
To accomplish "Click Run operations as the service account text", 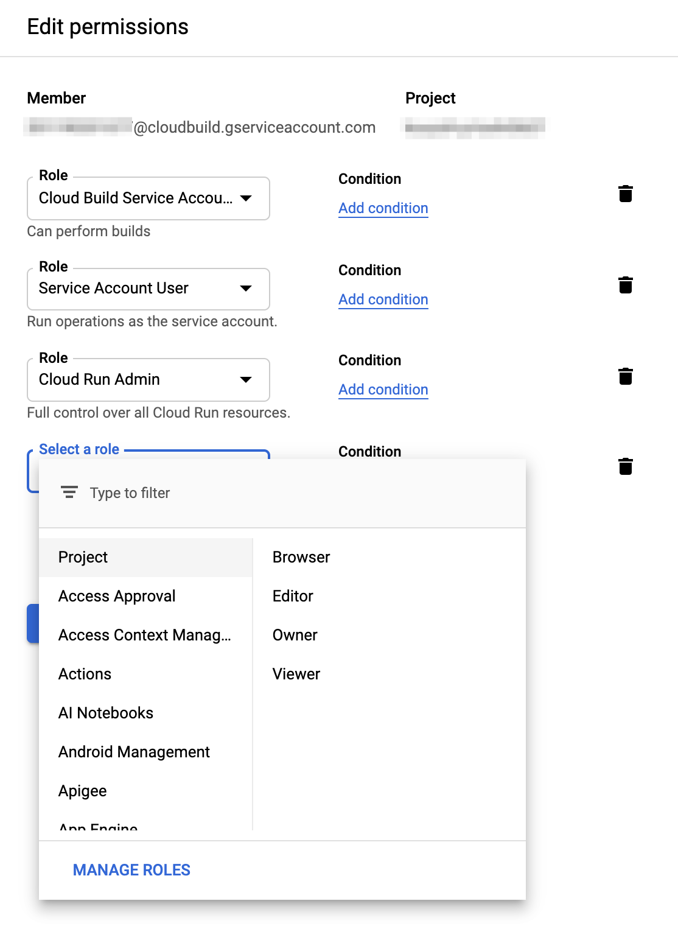I will [x=152, y=321].
